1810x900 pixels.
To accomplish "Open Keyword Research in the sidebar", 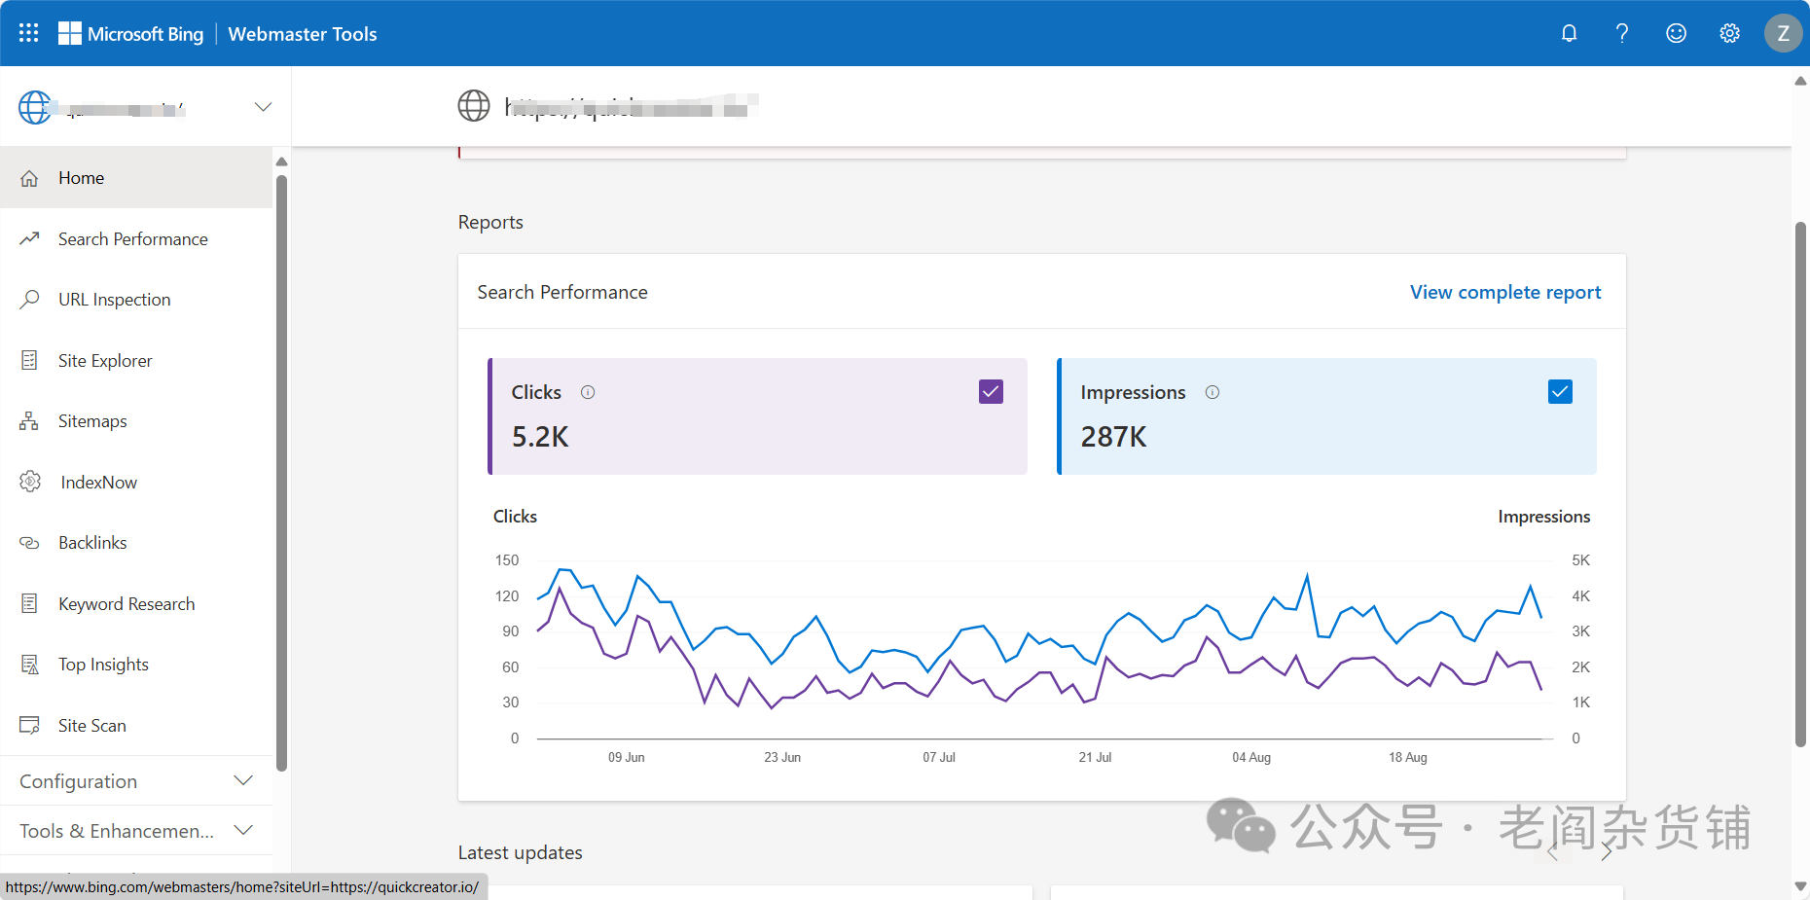I will click(136, 603).
